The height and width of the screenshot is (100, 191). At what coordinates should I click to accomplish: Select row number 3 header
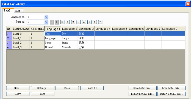(9, 43)
